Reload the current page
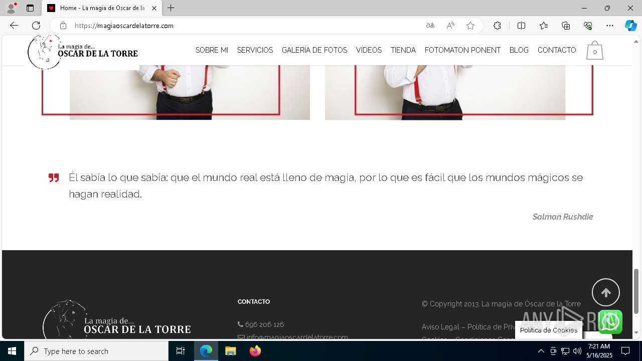Viewport: 642px width, 361px height. click(36, 26)
